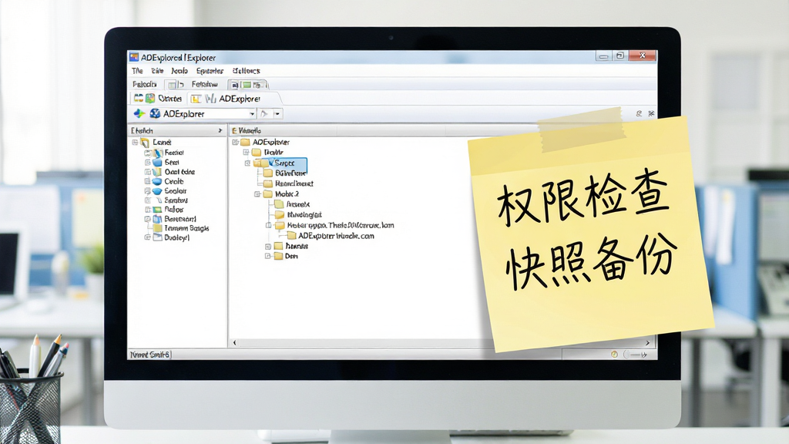
Task: Open the third menu bar item 'Joolb'
Action: [x=179, y=71]
